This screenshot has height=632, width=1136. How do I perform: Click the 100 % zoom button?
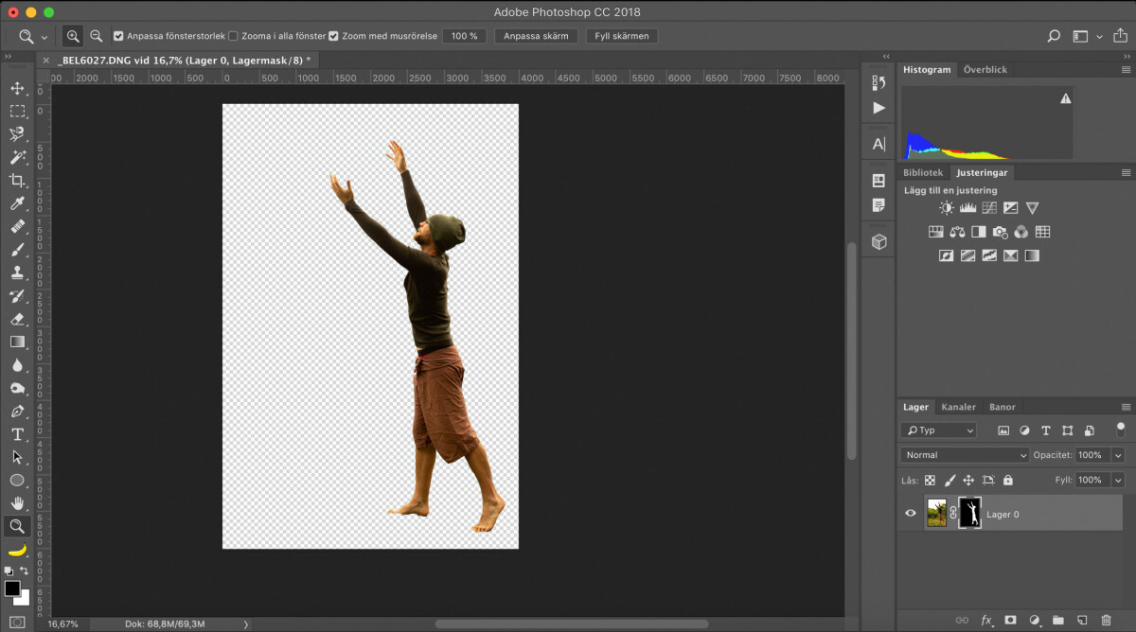pos(465,36)
